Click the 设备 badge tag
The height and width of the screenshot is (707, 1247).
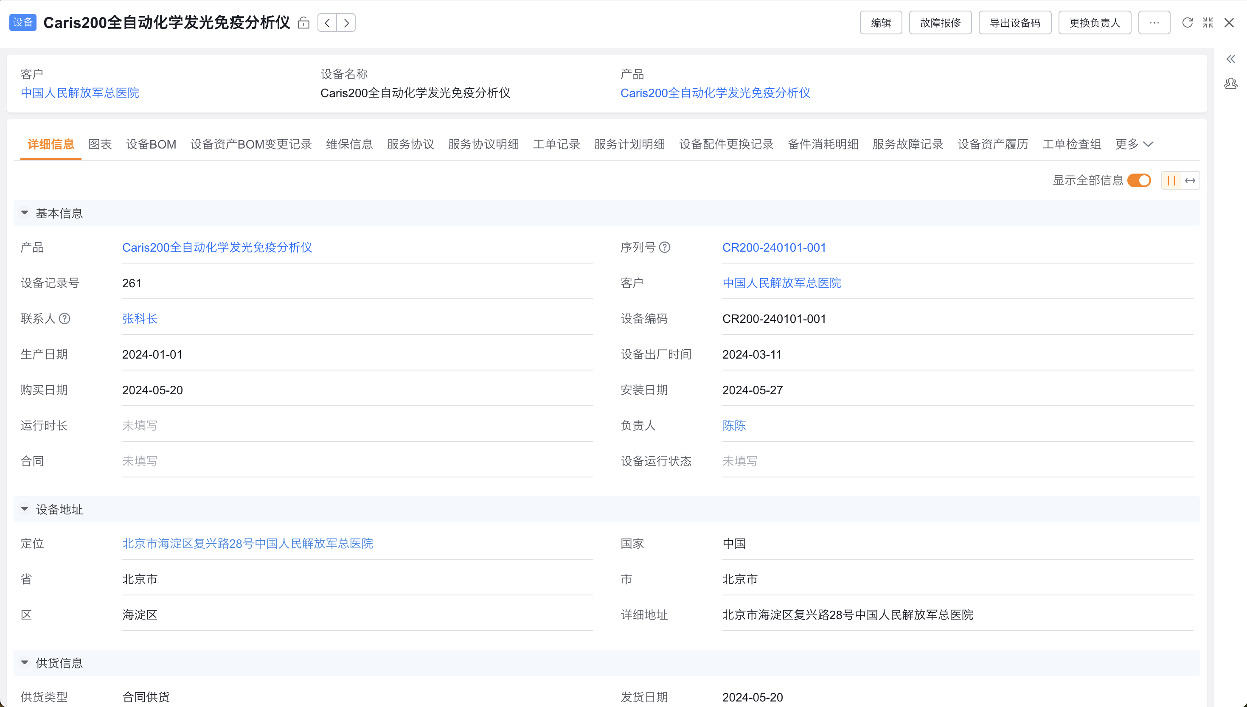tap(23, 22)
